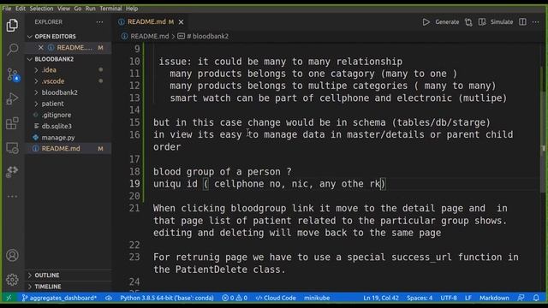
Task: Open the Extensions view
Action: [x=12, y=123]
